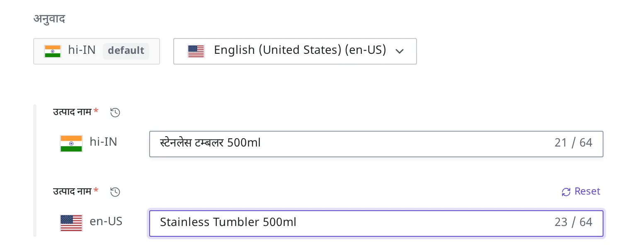Open the English (United States) (en-US) selector
Image resolution: width=630 pixels, height=250 pixels.
(295, 51)
